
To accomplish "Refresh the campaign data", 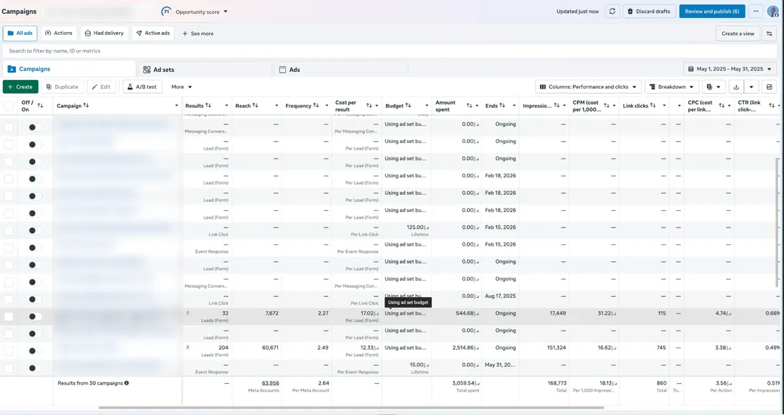I will click(612, 12).
